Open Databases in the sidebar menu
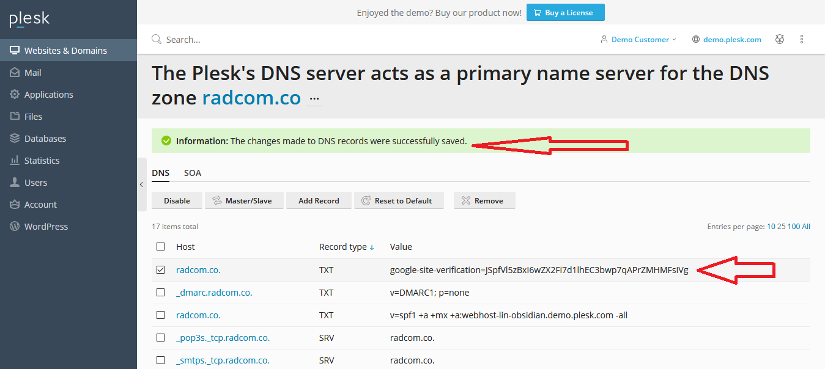The image size is (825, 369). pos(68,139)
